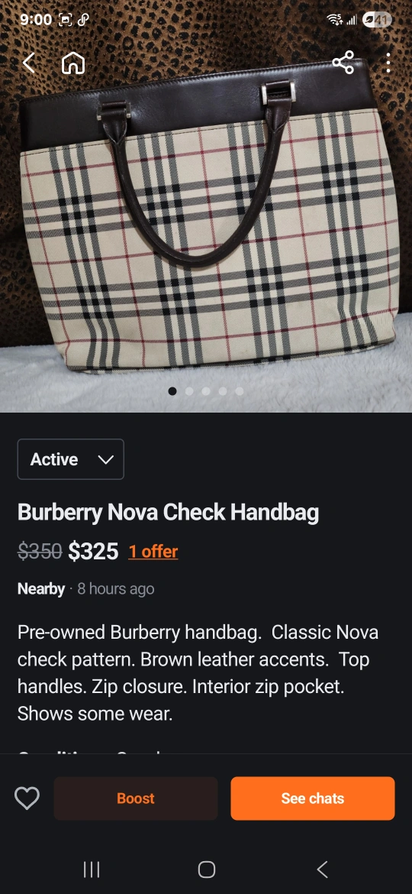Image resolution: width=412 pixels, height=894 pixels.
Task: Tap the back arrow at top left
Action: pyautogui.click(x=28, y=63)
